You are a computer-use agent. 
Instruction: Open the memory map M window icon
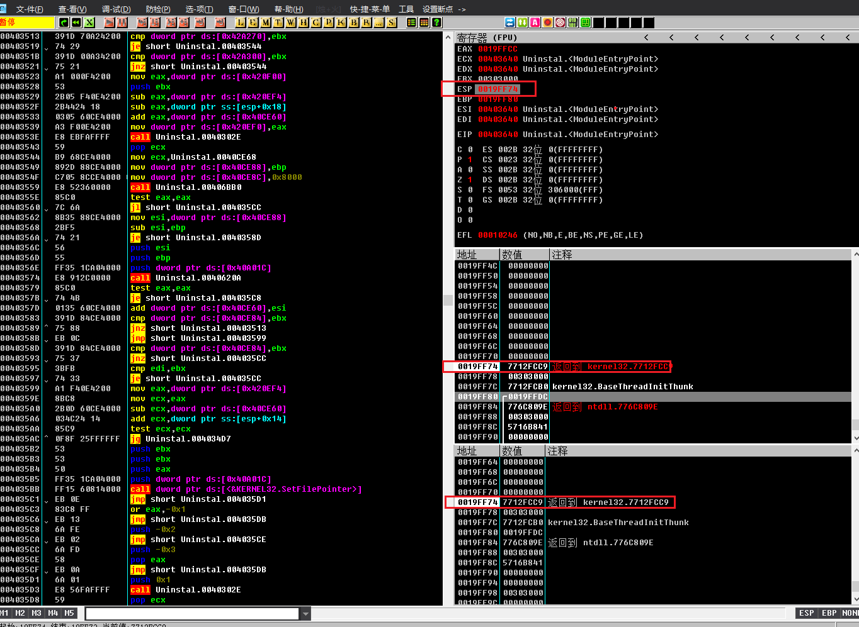point(265,23)
